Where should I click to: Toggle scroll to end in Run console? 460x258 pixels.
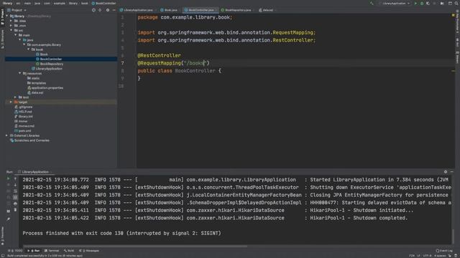tap(15, 198)
